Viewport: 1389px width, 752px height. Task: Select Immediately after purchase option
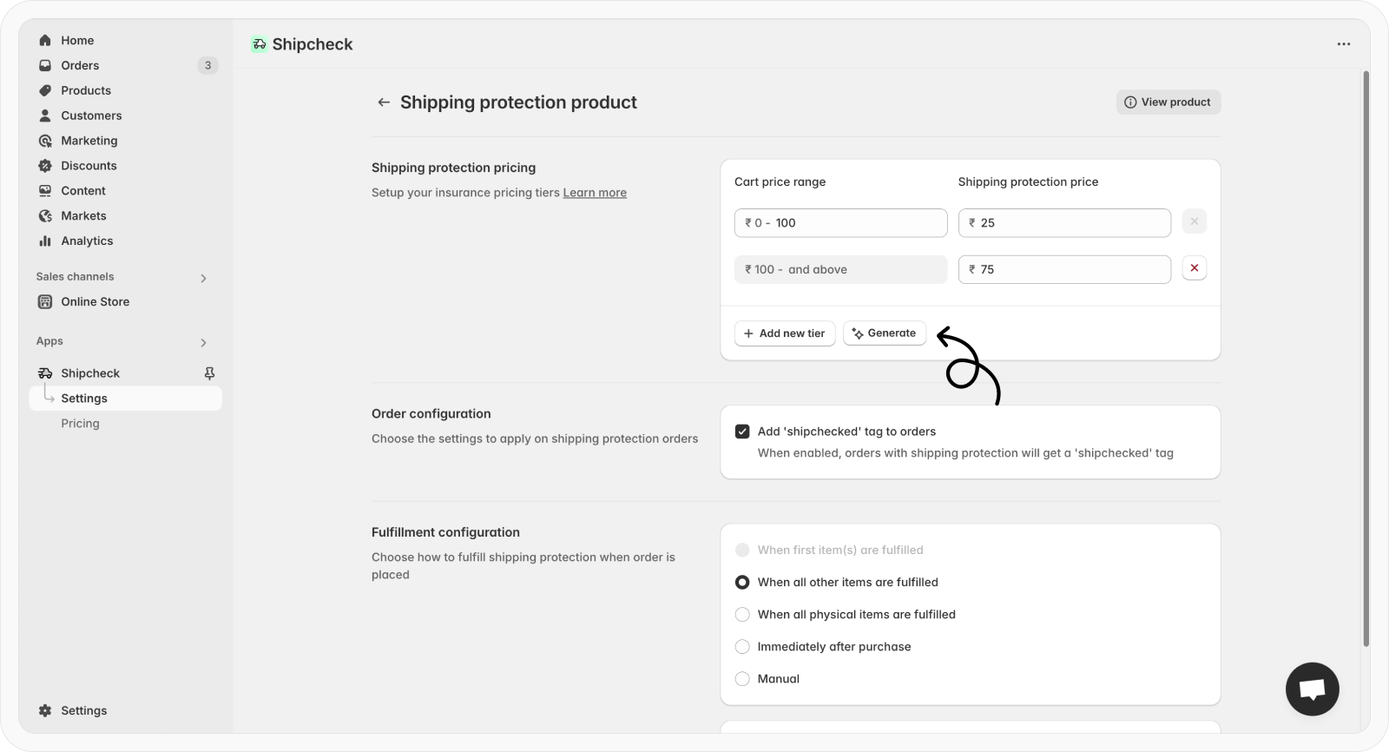(x=742, y=646)
